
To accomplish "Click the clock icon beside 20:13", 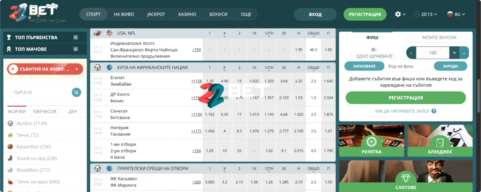I will 417,14.
